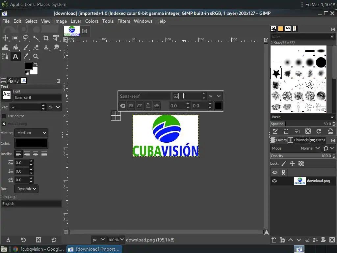Select the Free Select lasso tool
The image size is (337, 253).
[26, 38]
